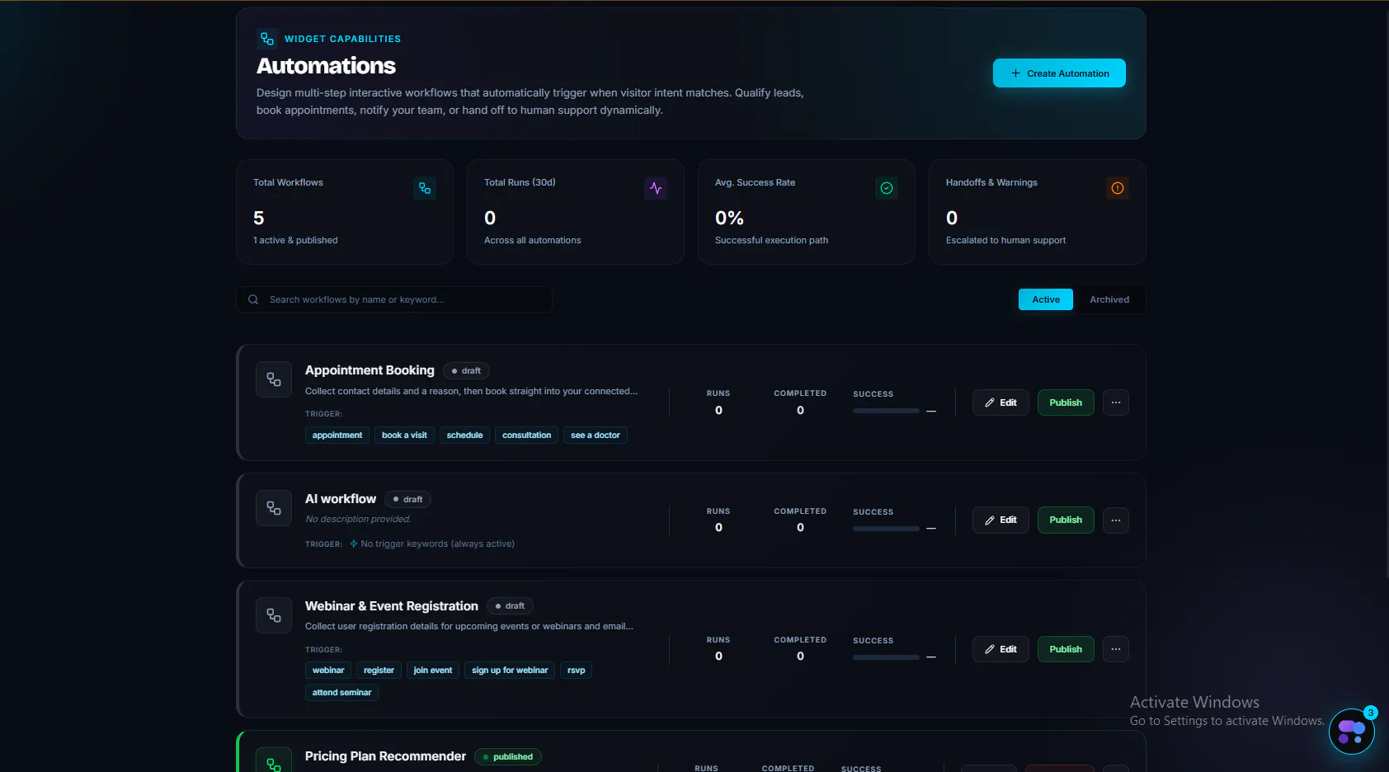This screenshot has height=772, width=1389.
Task: Click the 'register' trigger tag
Action: (x=379, y=670)
